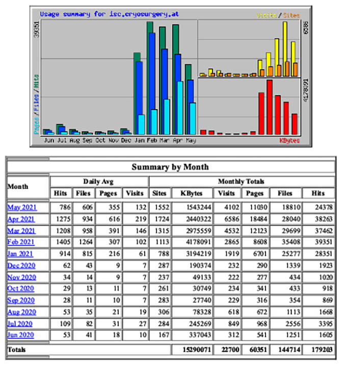Click the Mar 2021 month link
Image resolution: width=344 pixels, height=366 pixels.
point(21,231)
